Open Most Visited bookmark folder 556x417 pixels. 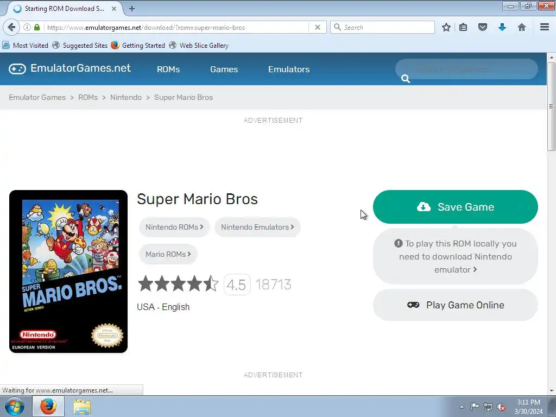coord(25,46)
